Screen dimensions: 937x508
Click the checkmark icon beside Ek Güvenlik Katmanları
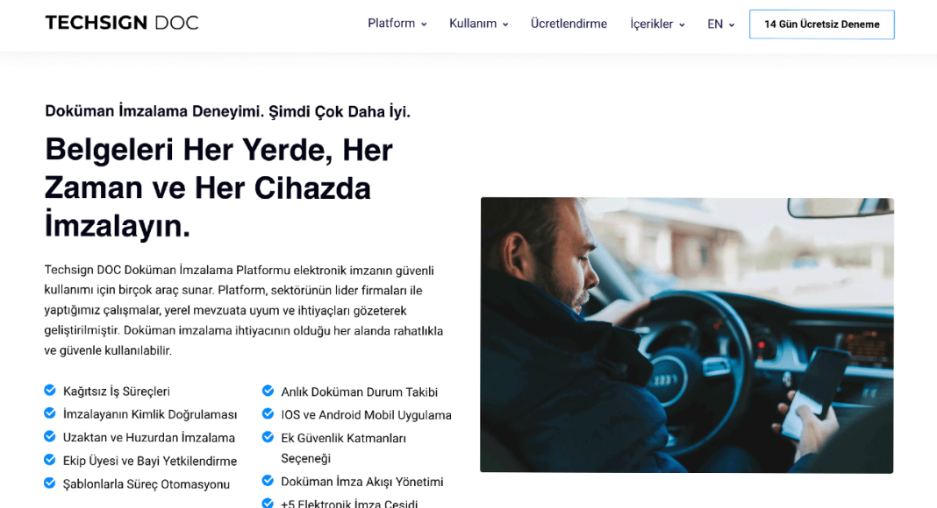(x=268, y=436)
